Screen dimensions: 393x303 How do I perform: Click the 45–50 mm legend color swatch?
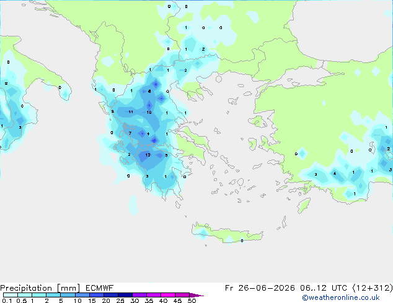click(x=182, y=295)
